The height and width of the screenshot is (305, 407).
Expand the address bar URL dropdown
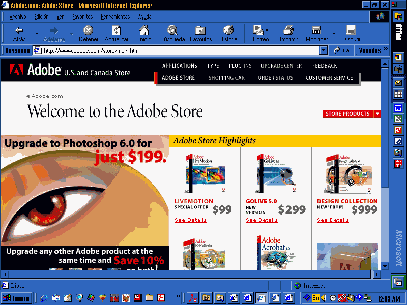tap(324, 51)
